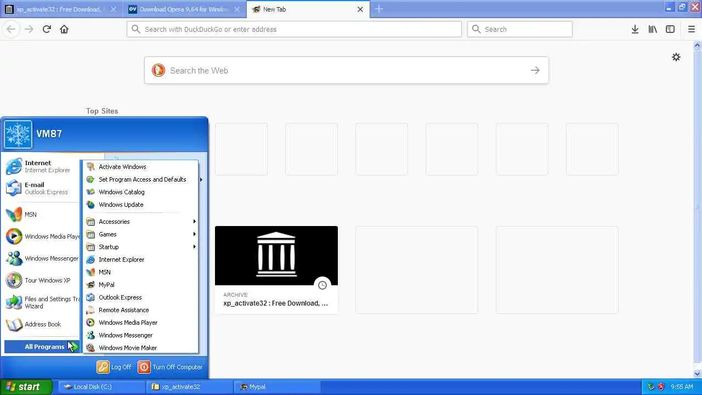Click Outlook Express icon in programs list
Screen dimensions: 702x395
(90, 297)
